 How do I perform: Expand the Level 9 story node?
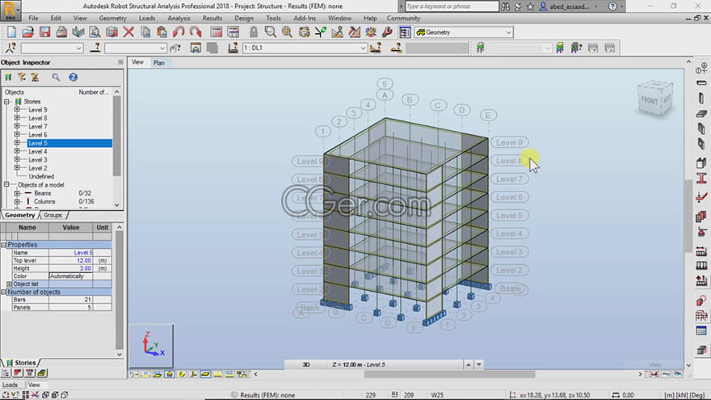[17, 109]
